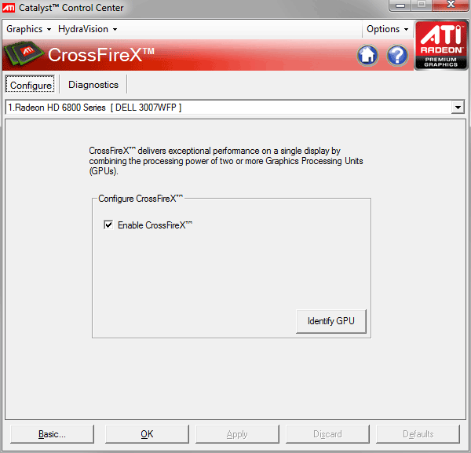Switch to the Diagnostics tab

point(93,85)
